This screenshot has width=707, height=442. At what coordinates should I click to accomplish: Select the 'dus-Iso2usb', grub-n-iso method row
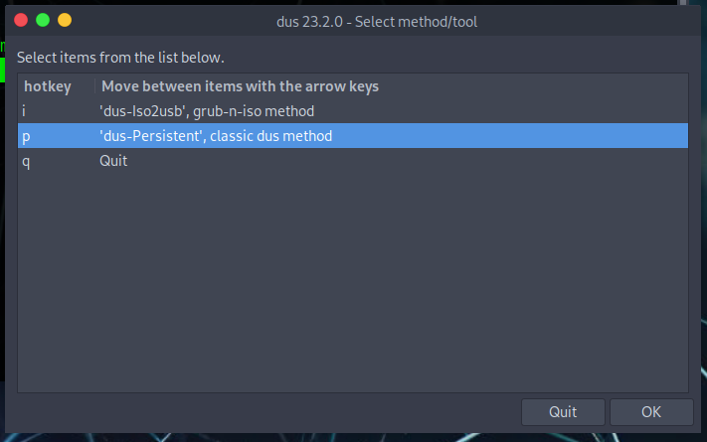(207, 111)
